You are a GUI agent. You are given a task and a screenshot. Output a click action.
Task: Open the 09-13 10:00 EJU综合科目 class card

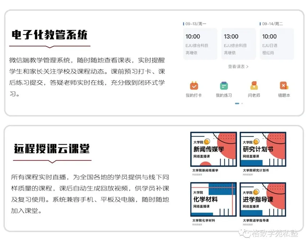[x=200, y=44]
